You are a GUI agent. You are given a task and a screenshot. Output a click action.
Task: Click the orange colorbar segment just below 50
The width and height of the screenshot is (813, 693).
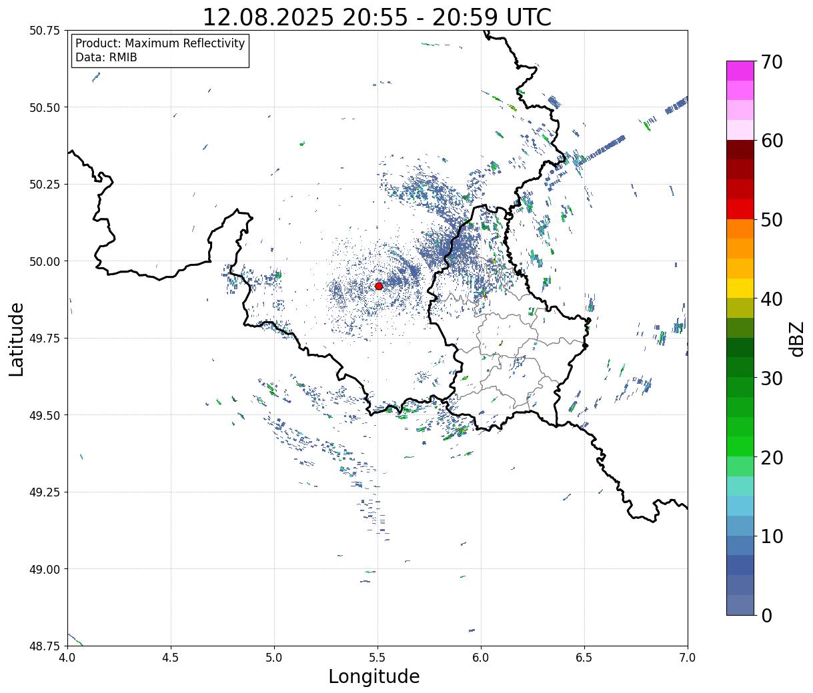point(740,229)
